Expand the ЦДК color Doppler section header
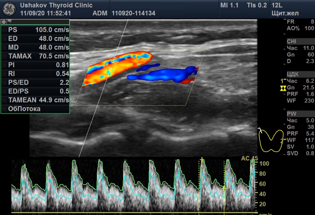Viewport: 315px width, 215px height. tap(292, 74)
